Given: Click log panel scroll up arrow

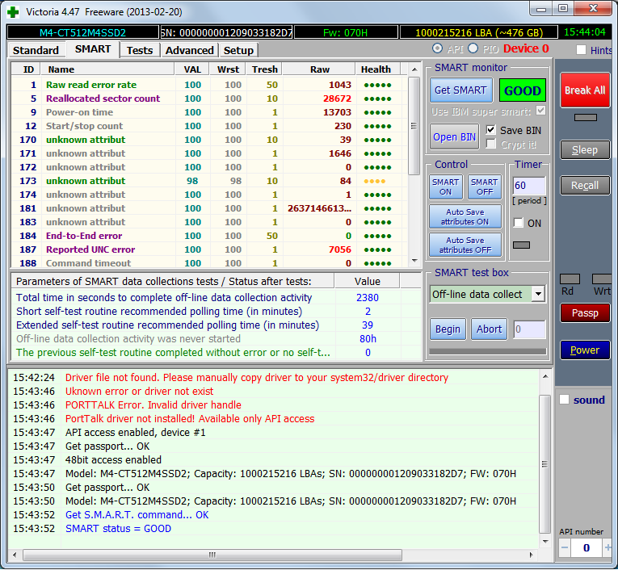Looking at the screenshot, I should 545,376.
